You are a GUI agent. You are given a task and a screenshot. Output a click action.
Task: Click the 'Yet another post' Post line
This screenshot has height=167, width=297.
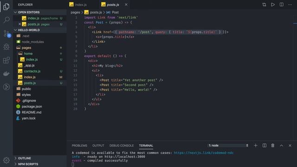coord(131,80)
